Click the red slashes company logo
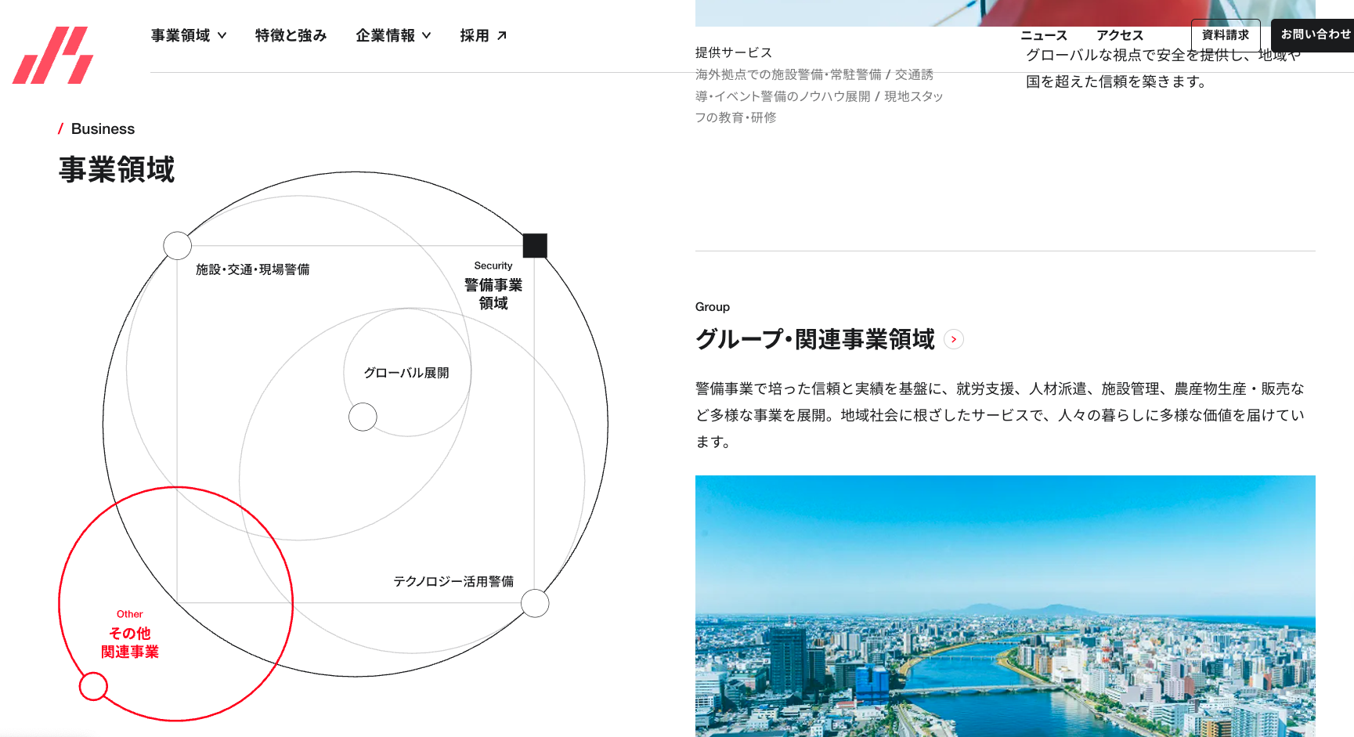 (x=53, y=56)
